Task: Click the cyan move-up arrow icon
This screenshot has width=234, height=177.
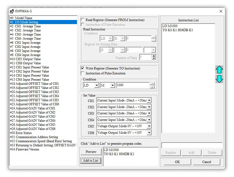Action: (x=219, y=70)
